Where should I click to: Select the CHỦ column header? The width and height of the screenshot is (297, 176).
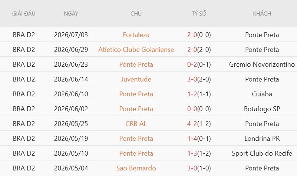pos(136,14)
